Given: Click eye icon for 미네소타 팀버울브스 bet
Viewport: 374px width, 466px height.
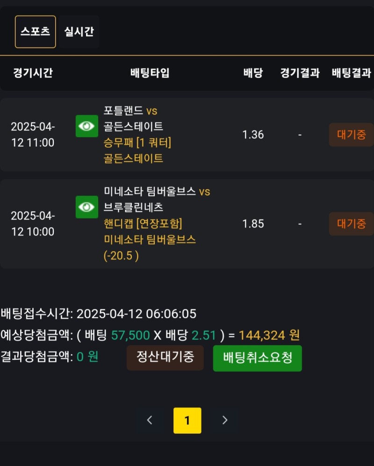Looking at the screenshot, I should click(x=87, y=207).
